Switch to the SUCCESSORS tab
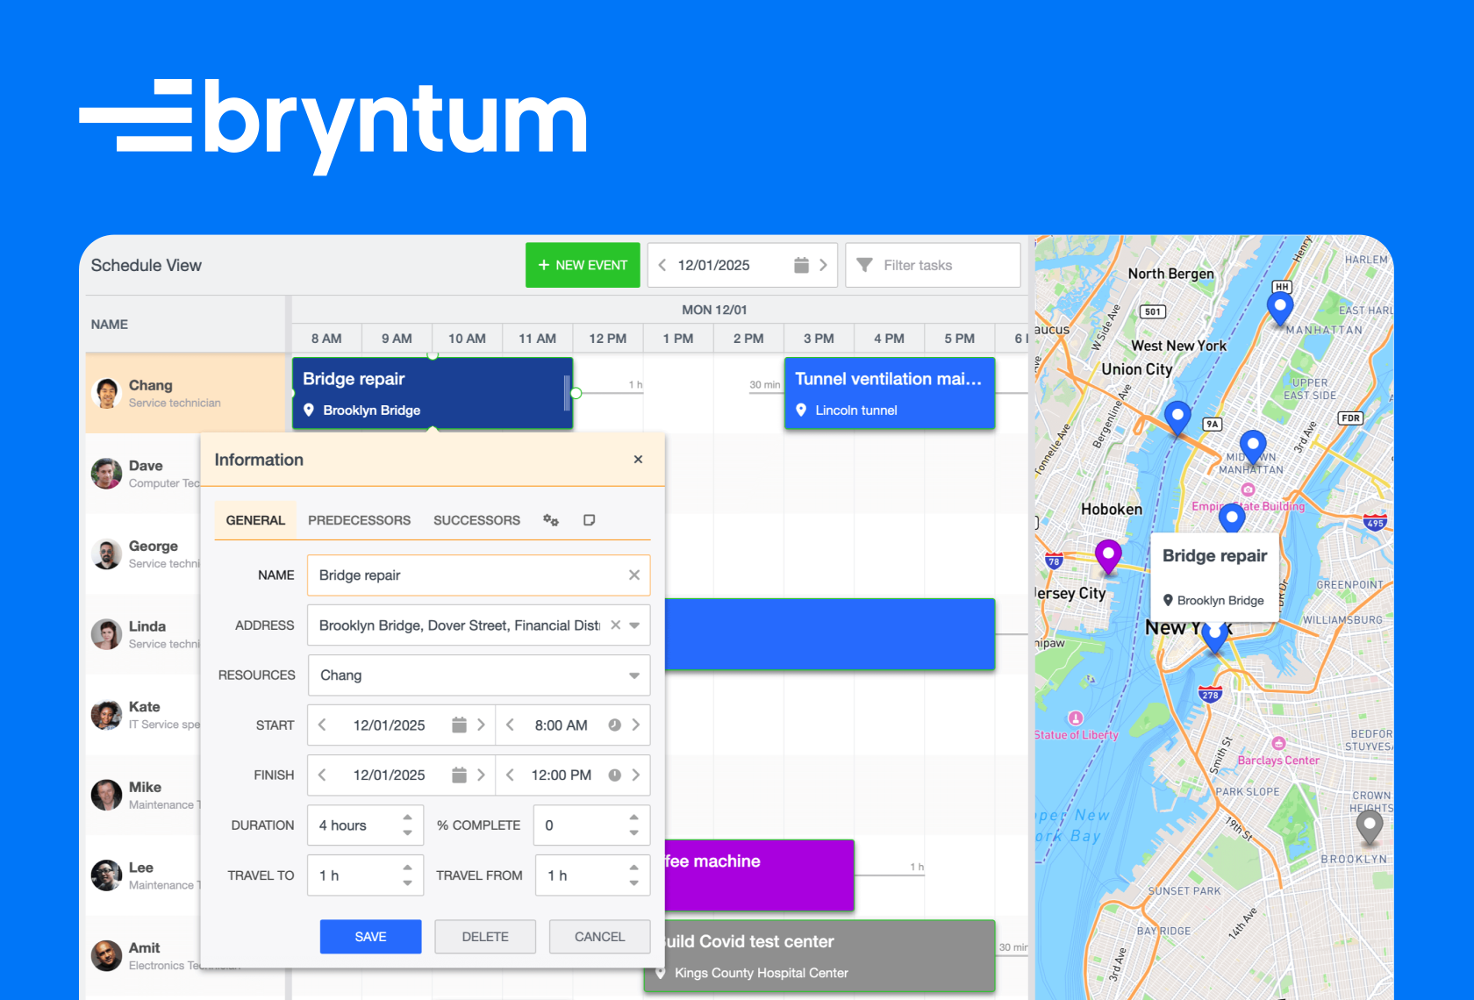The height and width of the screenshot is (1000, 1474). (476, 520)
